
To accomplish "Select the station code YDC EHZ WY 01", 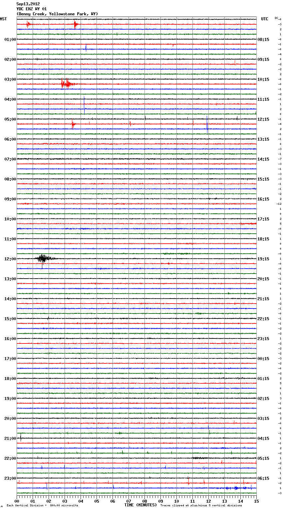I will click(x=32, y=9).
